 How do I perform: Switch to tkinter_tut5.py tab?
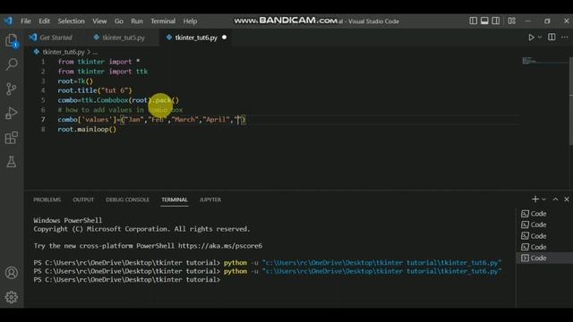124,38
